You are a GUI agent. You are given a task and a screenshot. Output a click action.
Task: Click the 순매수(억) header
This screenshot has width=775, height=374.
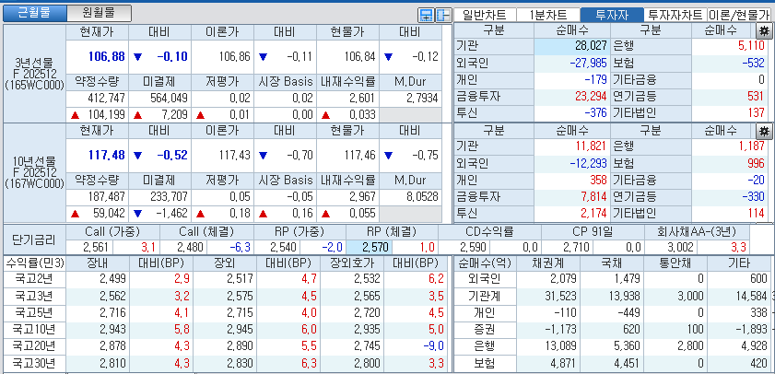(484, 263)
